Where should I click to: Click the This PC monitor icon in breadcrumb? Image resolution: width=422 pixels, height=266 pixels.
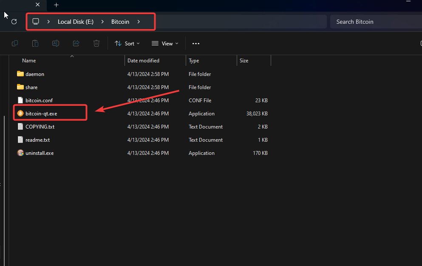[x=36, y=22]
